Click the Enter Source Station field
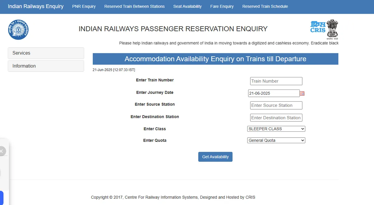This screenshot has height=205, width=374. 276,105
